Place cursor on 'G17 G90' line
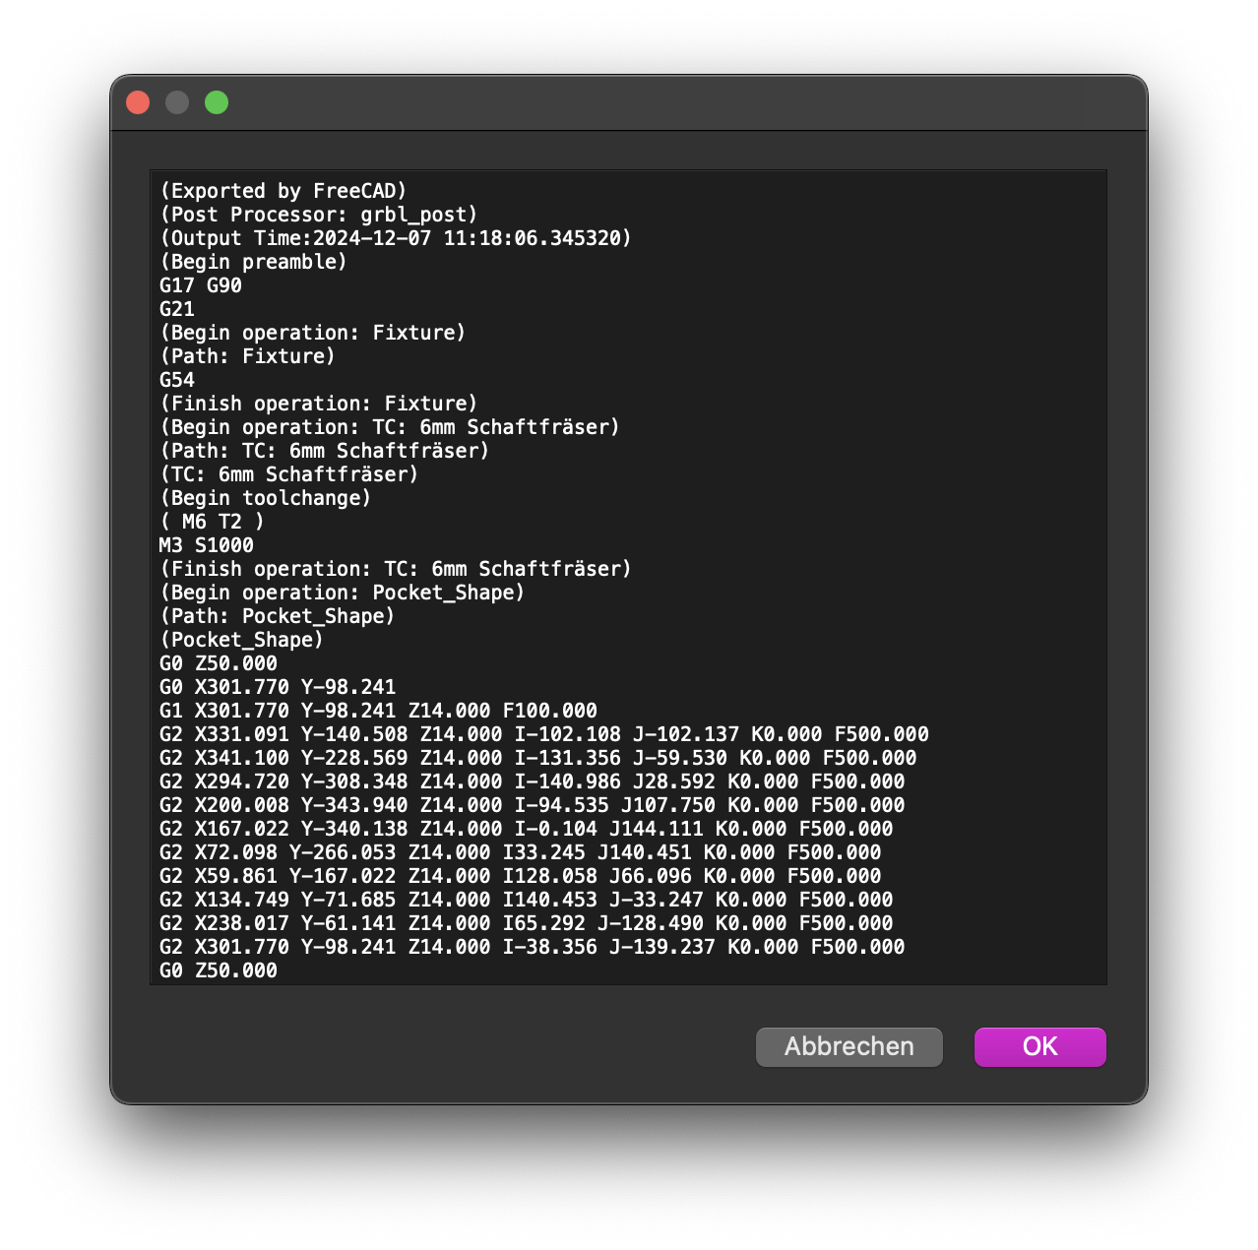This screenshot has width=1258, height=1250. [x=201, y=285]
